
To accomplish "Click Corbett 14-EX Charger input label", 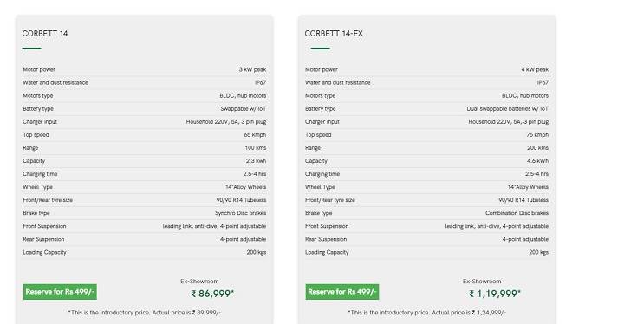I will tap(322, 122).
